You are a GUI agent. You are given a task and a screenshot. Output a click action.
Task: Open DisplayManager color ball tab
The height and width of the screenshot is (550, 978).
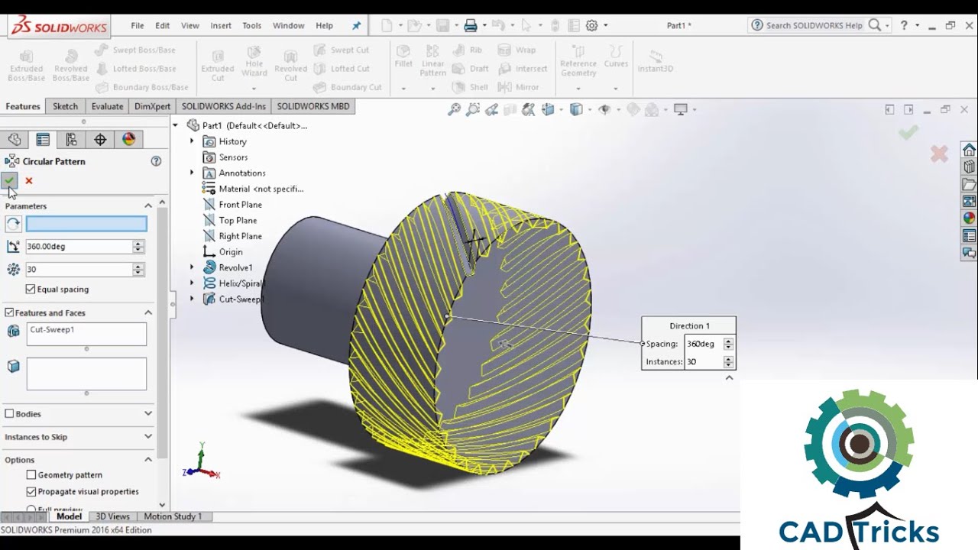click(x=128, y=139)
